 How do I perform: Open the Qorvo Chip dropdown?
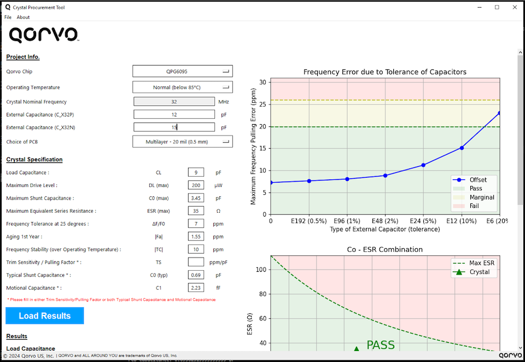tap(182, 71)
